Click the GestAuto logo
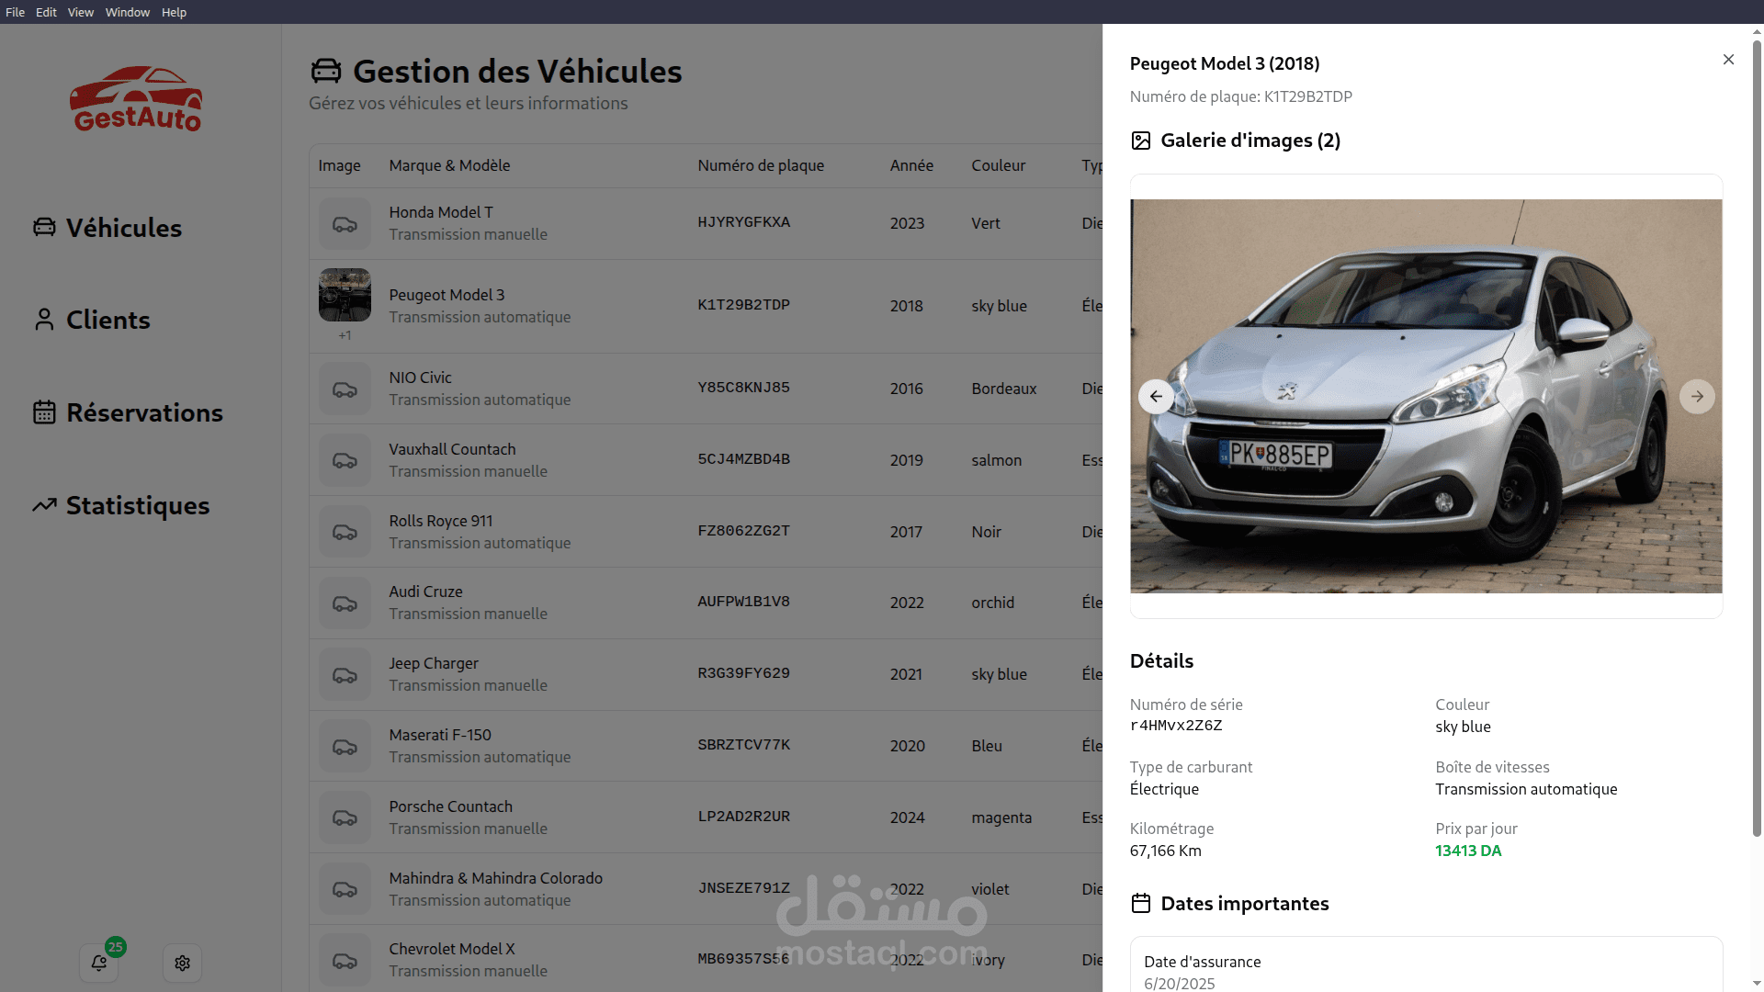 click(136, 99)
